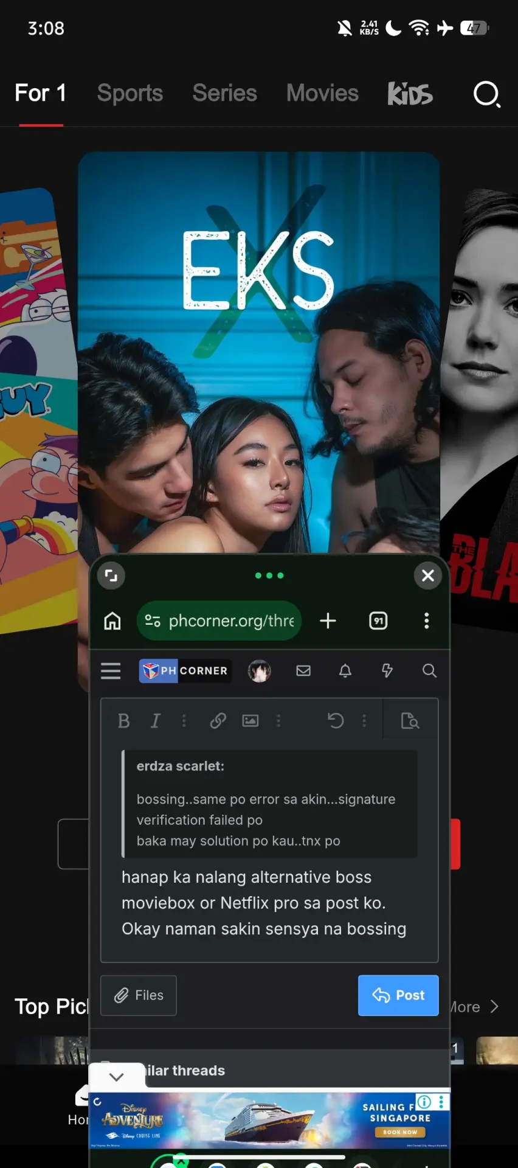Image resolution: width=518 pixels, height=1168 pixels.
Task: Switch to the Series tab
Action: [x=224, y=93]
